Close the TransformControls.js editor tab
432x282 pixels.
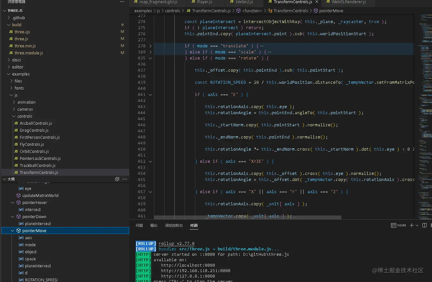point(317,2)
